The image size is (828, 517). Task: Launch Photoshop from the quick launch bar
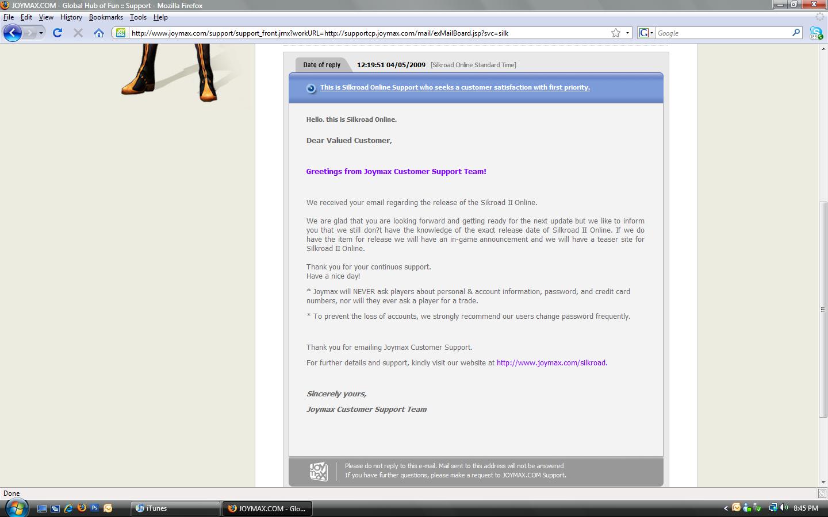tap(95, 508)
